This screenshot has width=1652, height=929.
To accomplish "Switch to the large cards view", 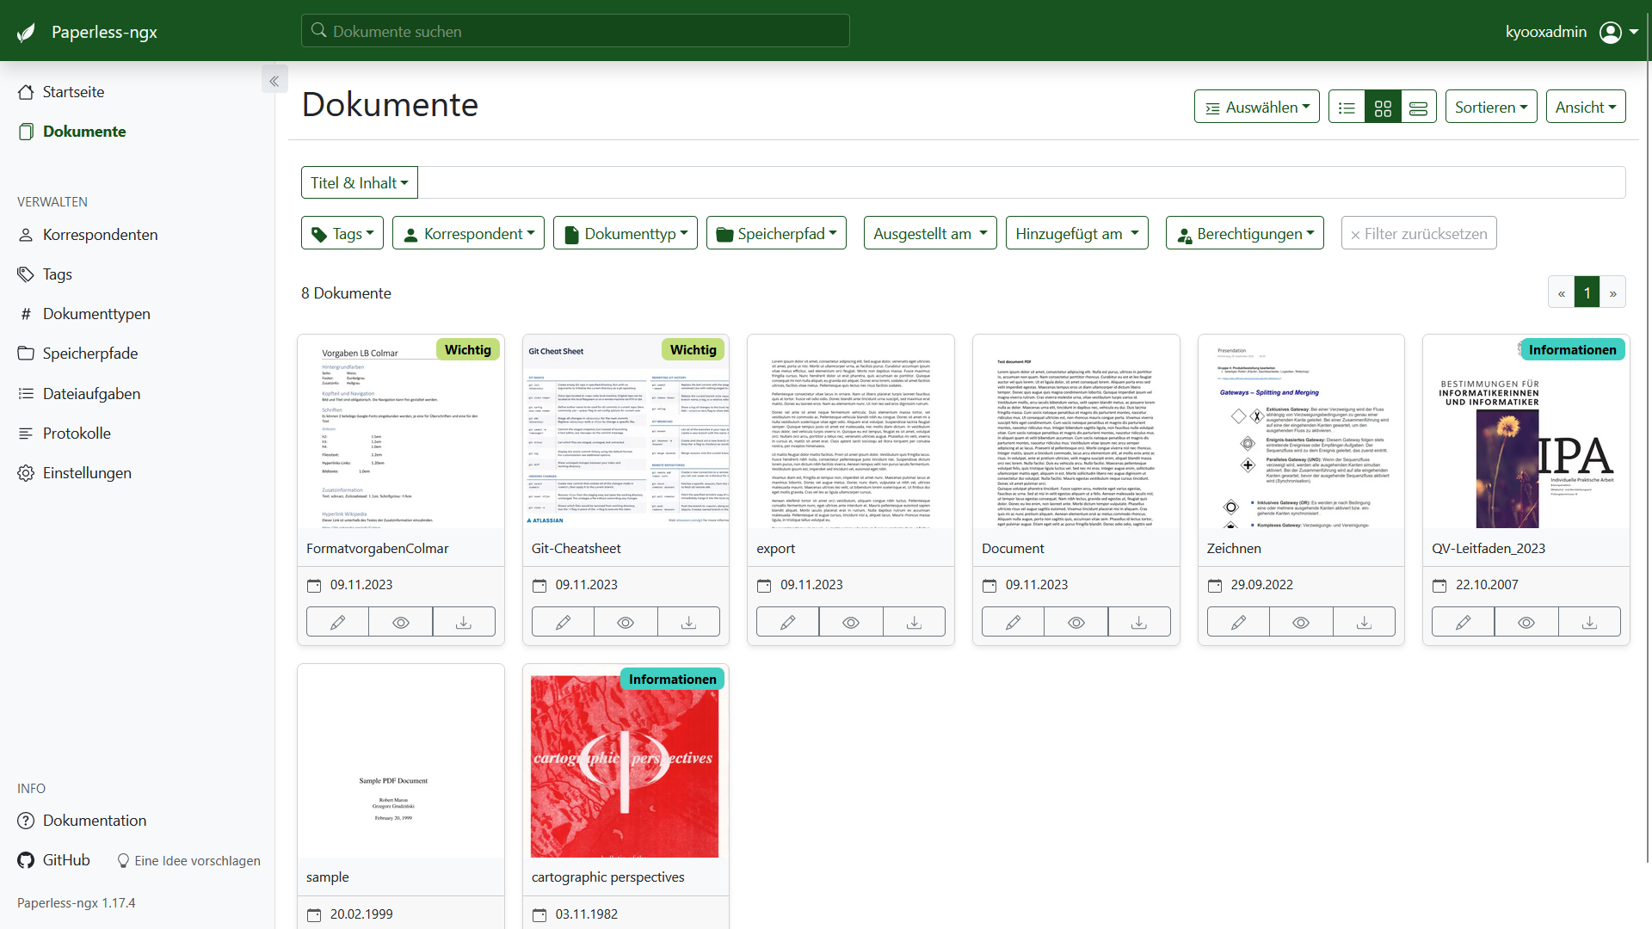I will click(1418, 108).
